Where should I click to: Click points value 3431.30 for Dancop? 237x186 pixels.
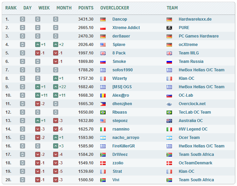86,19
